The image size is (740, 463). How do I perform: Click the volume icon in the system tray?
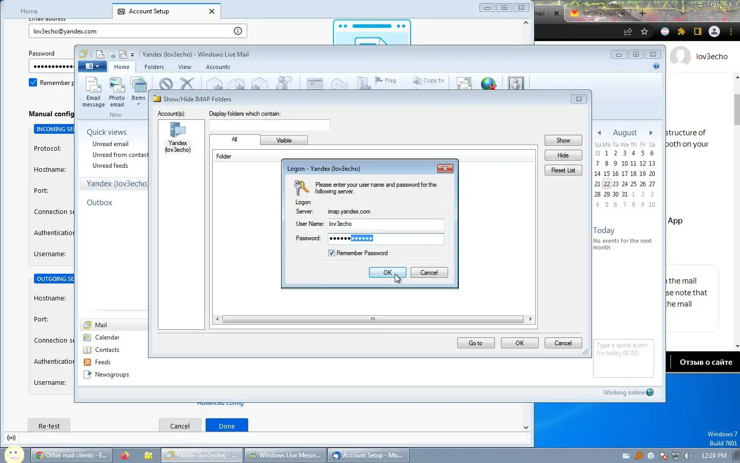coord(688,456)
